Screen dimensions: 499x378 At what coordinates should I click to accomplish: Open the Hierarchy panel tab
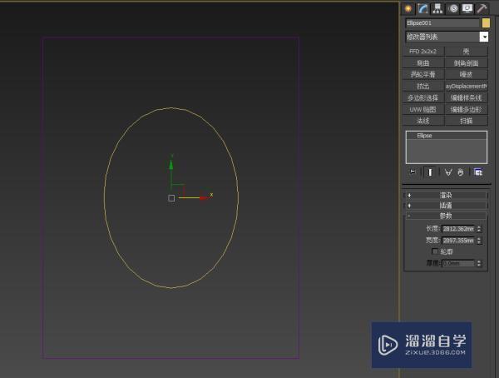[x=437, y=8]
